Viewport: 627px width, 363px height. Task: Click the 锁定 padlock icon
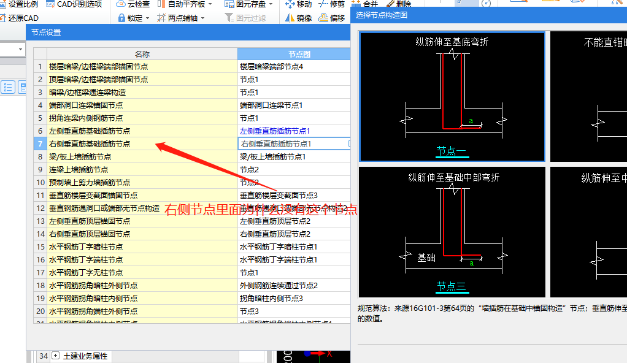[121, 18]
